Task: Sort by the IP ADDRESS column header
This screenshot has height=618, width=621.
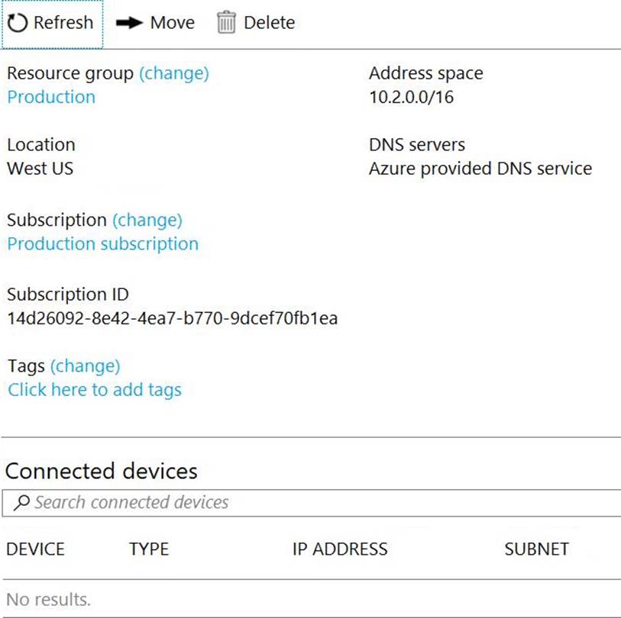Action: (x=340, y=549)
